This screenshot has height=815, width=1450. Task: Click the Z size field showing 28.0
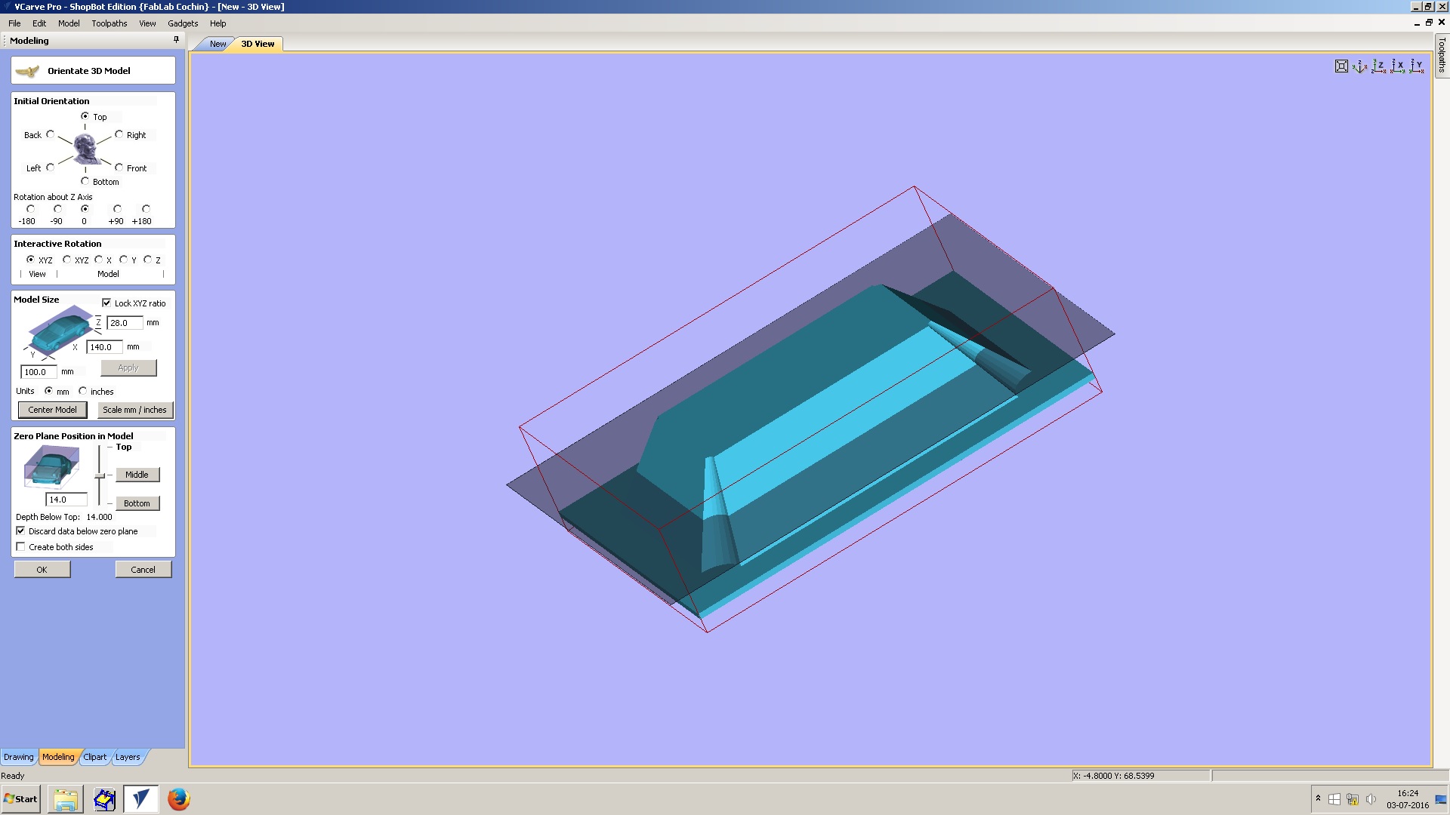125,323
